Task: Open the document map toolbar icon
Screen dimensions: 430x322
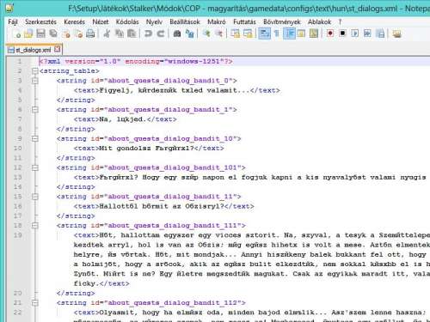Action: coord(314,33)
